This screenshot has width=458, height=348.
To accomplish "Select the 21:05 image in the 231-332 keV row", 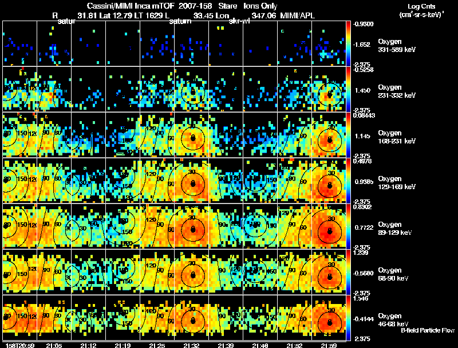I will pyautogui.click(x=54, y=89).
